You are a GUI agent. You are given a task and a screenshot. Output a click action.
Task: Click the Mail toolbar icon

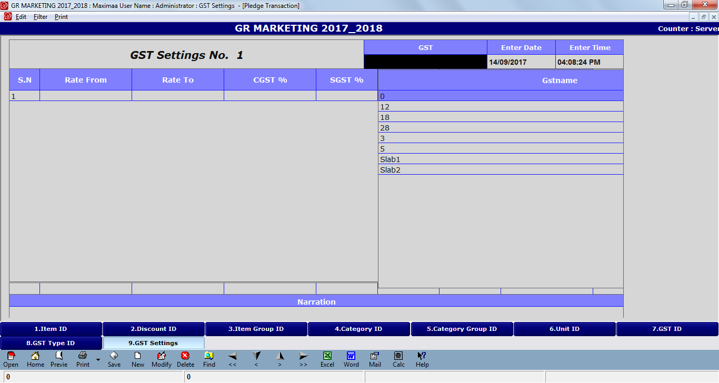pyautogui.click(x=375, y=360)
